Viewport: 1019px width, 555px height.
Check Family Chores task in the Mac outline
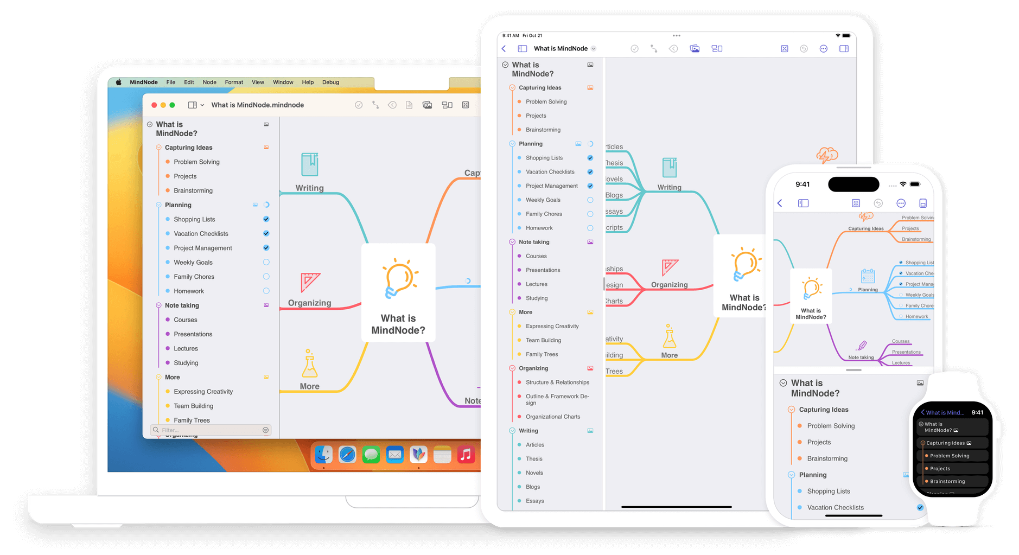coord(266,277)
